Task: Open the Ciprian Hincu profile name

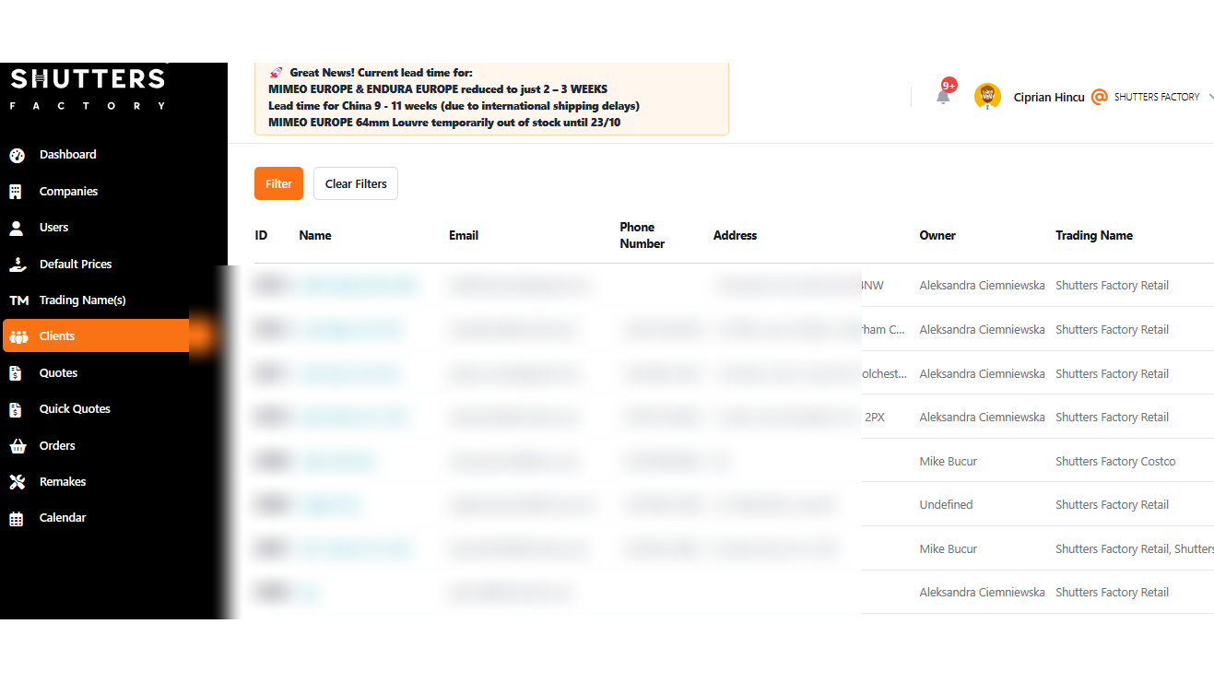Action: tap(1049, 97)
